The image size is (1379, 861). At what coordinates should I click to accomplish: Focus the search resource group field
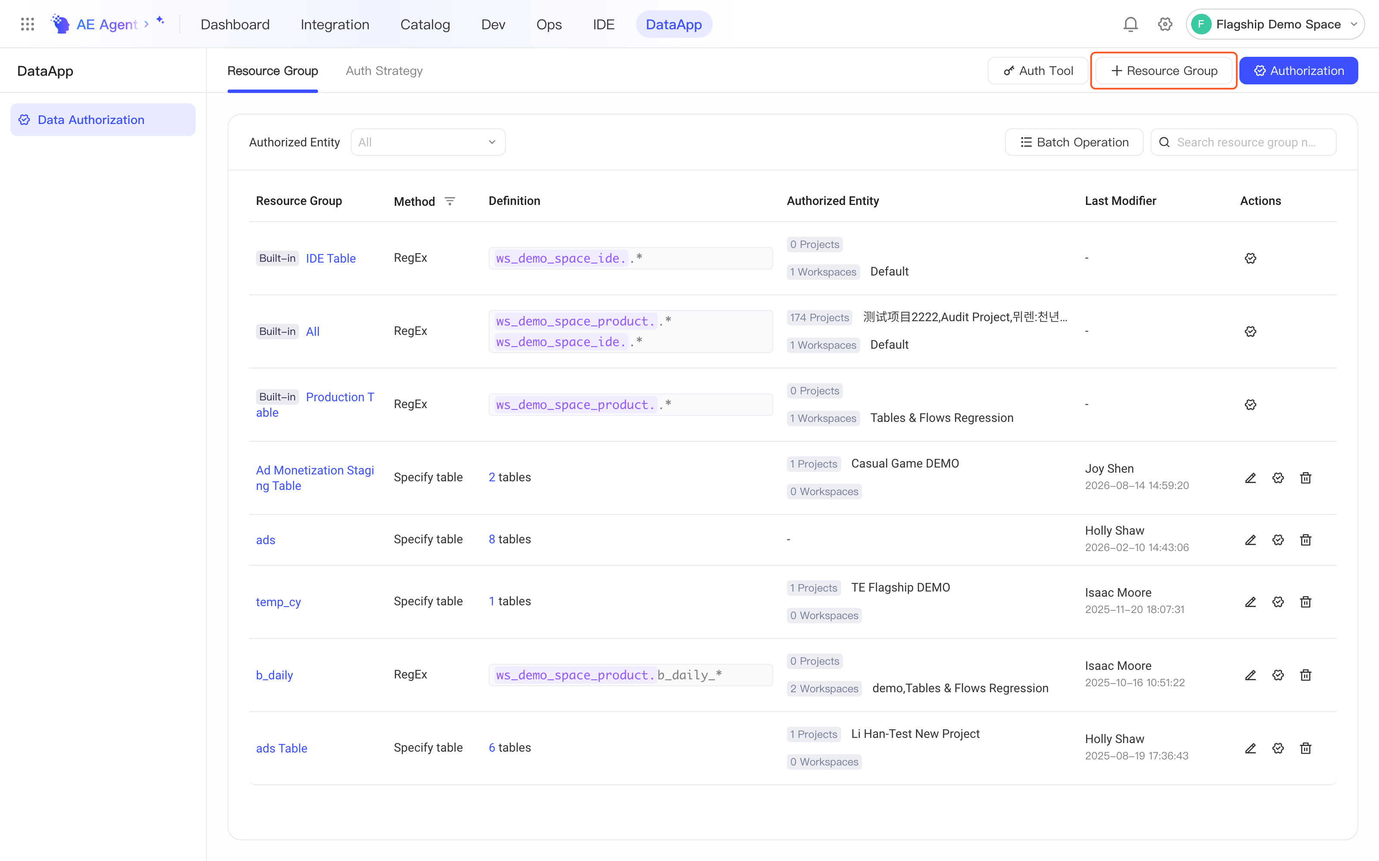[1243, 142]
